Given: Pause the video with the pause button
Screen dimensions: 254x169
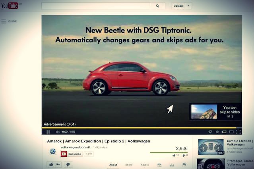Looking at the screenshot, I should [48, 132].
